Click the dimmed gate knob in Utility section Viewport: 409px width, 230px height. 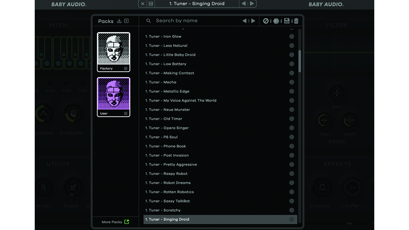[73, 187]
